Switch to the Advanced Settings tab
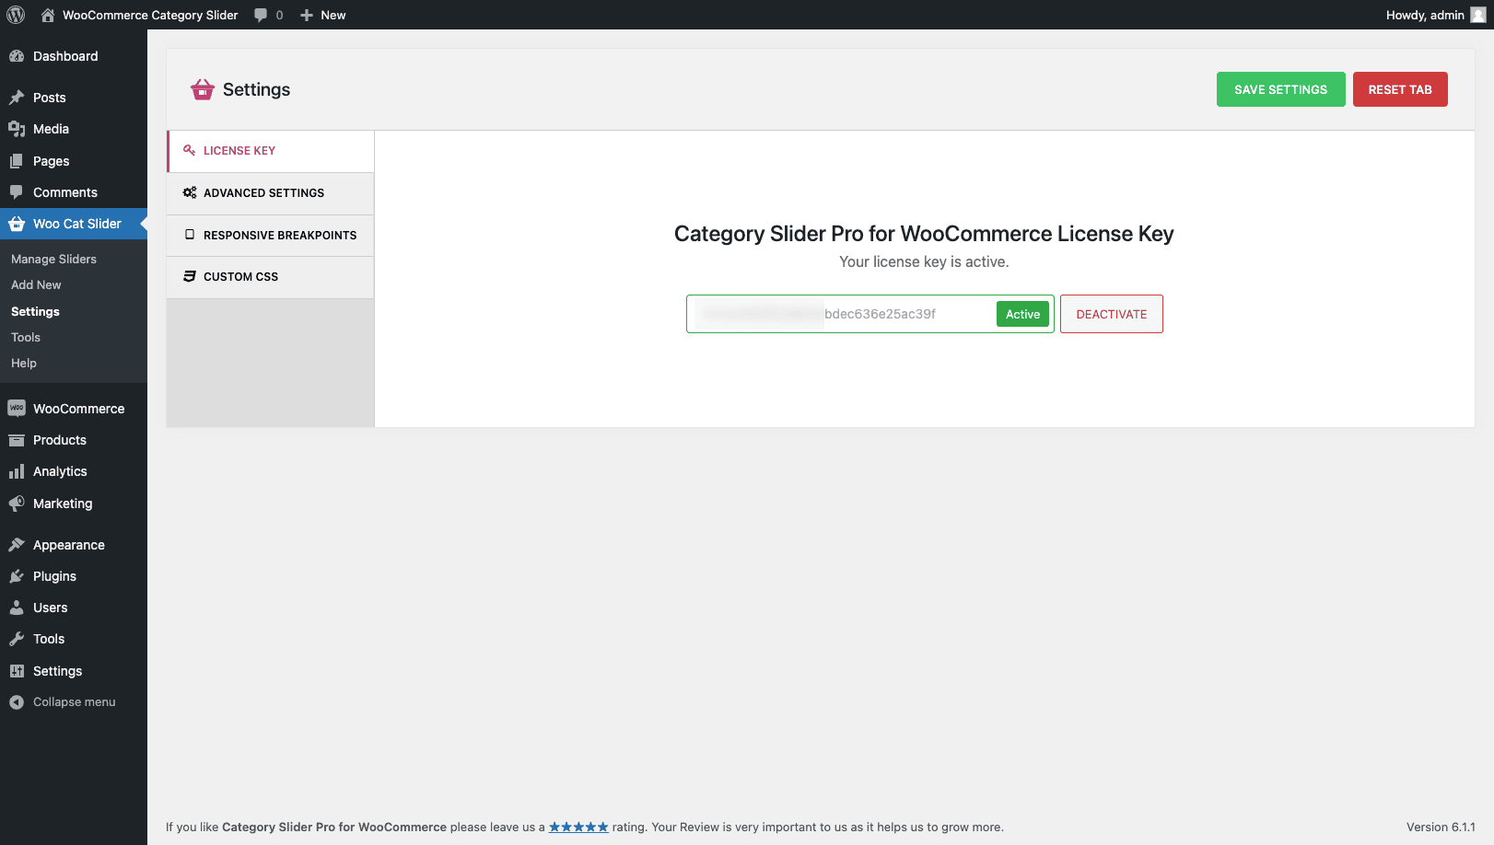 point(263,193)
